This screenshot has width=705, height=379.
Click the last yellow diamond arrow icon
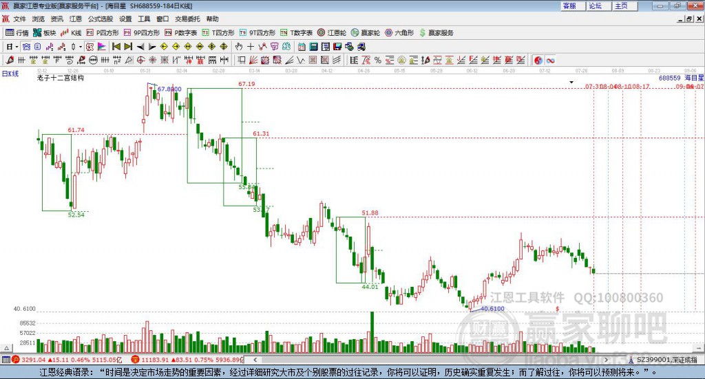pyautogui.click(x=224, y=47)
